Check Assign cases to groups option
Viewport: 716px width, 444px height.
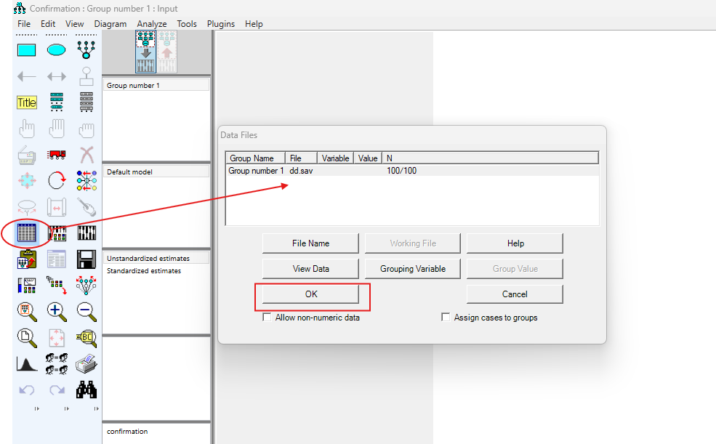446,318
